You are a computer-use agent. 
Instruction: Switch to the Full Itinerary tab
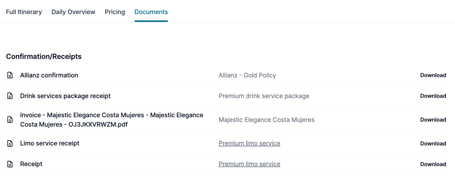(24, 12)
